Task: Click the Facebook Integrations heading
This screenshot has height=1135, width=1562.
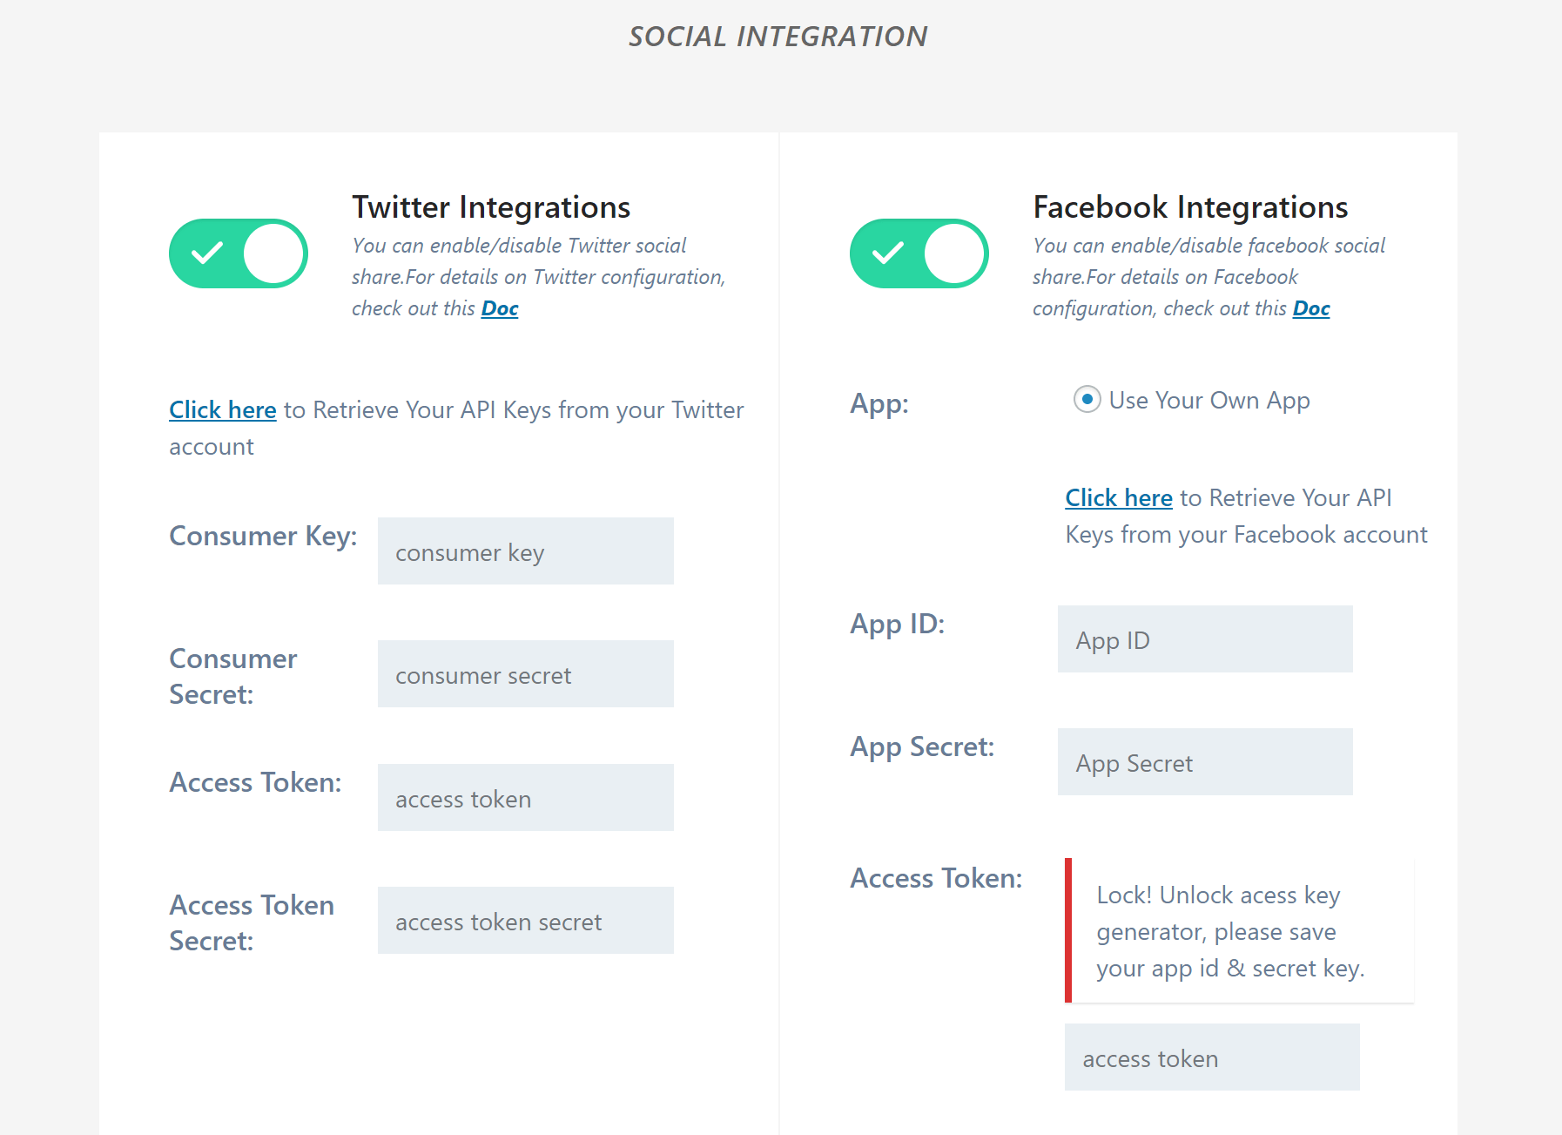Action: (1190, 207)
